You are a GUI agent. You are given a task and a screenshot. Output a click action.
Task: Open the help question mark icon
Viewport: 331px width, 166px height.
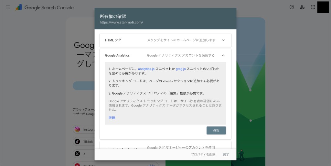(x=292, y=7)
